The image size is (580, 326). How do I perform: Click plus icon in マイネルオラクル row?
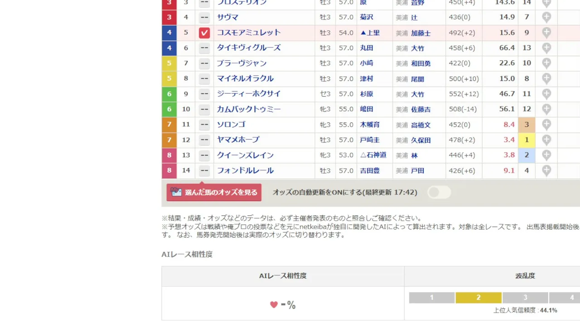[x=546, y=78]
